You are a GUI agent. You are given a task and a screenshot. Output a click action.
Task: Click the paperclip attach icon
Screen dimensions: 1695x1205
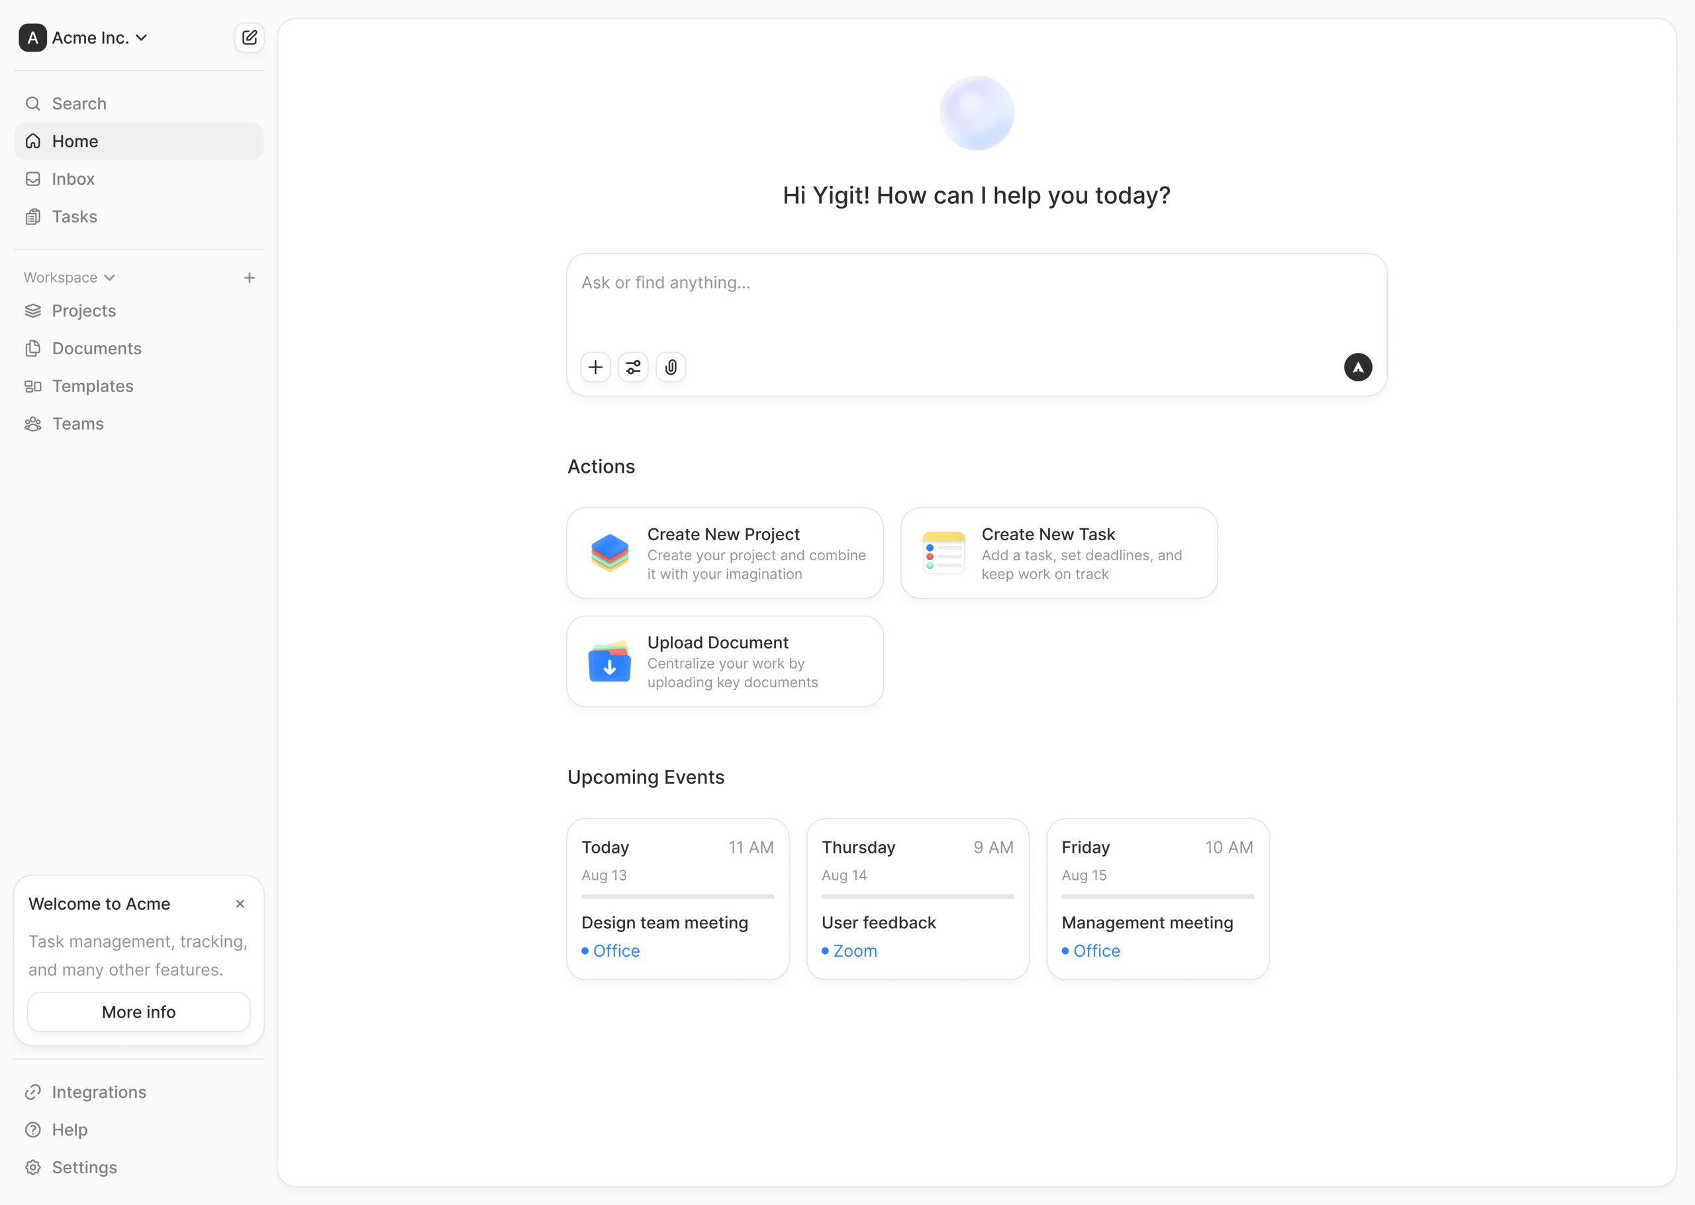pyautogui.click(x=671, y=367)
